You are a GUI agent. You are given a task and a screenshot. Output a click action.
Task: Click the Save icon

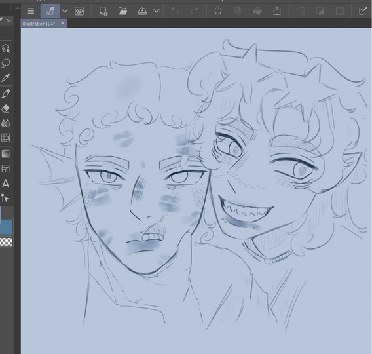(x=142, y=11)
